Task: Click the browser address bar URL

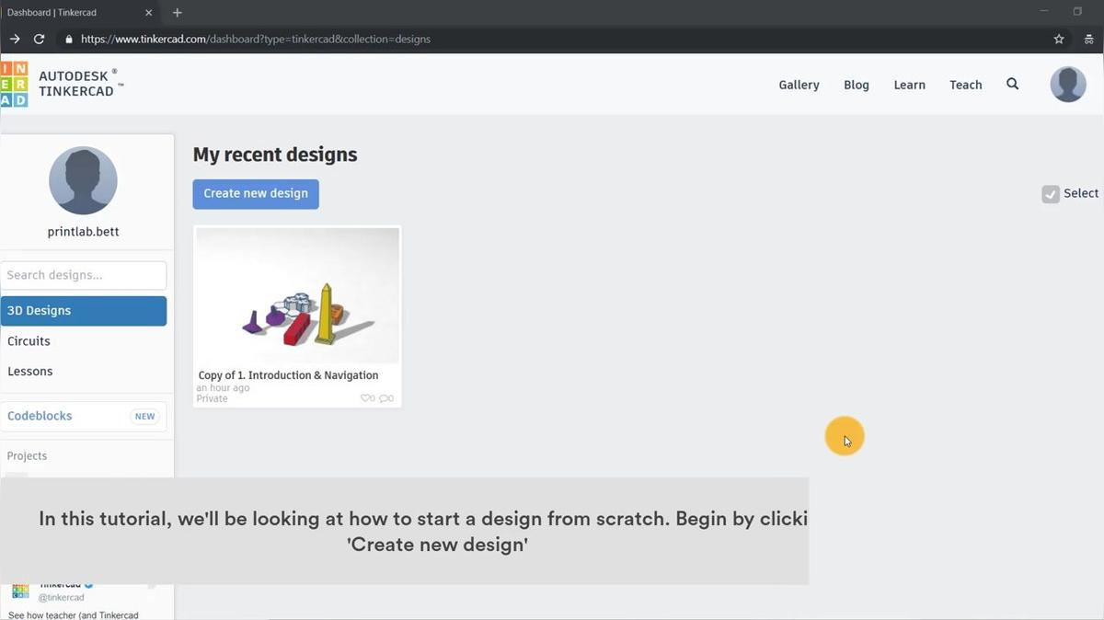Action: tap(256, 40)
